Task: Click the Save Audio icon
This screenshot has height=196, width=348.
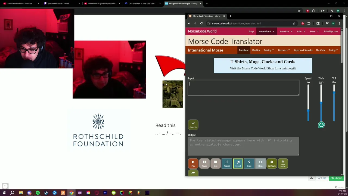Action: 283,163
